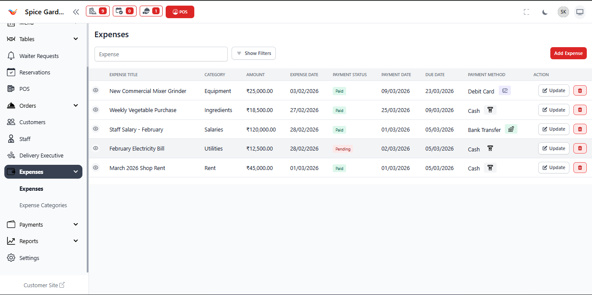Switch to dark mode using the moon icon

tap(545, 12)
